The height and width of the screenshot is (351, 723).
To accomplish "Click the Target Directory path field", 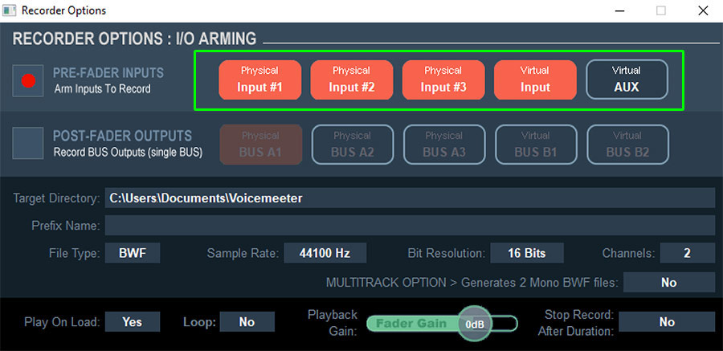I will click(x=410, y=198).
